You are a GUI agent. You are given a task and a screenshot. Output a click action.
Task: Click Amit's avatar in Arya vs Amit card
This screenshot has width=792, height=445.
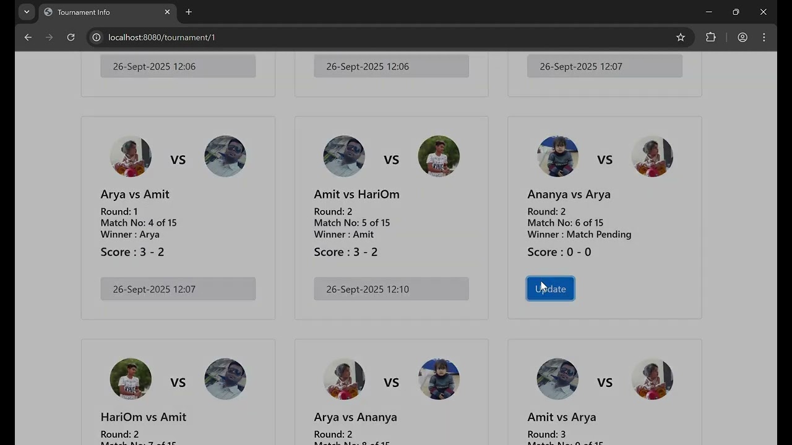(x=225, y=156)
